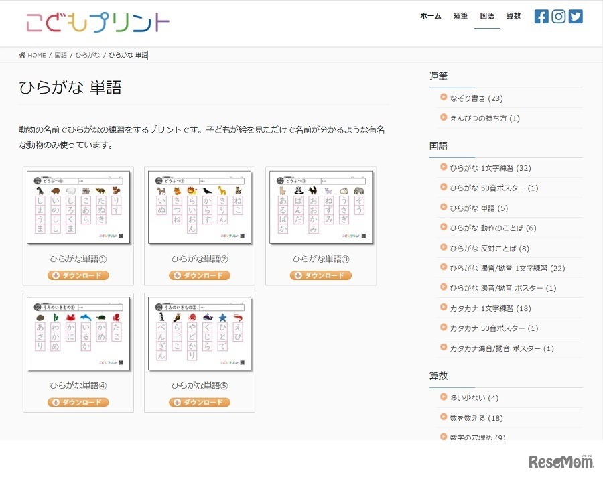This screenshot has width=603, height=477.
Task: Click the ひらがな単語③ worksheet preview
Action: click(x=321, y=207)
